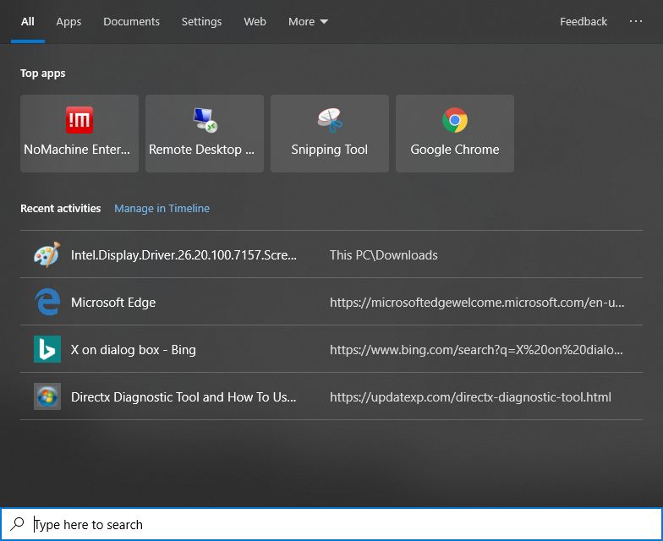Open NoMachine Enterprise app tile icon
Screen dimensions: 663x541
79,120
